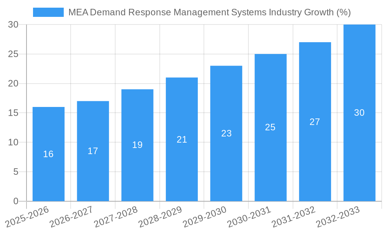384x230 pixels.
Task: Click the y-axis value 15
Action: point(13,113)
